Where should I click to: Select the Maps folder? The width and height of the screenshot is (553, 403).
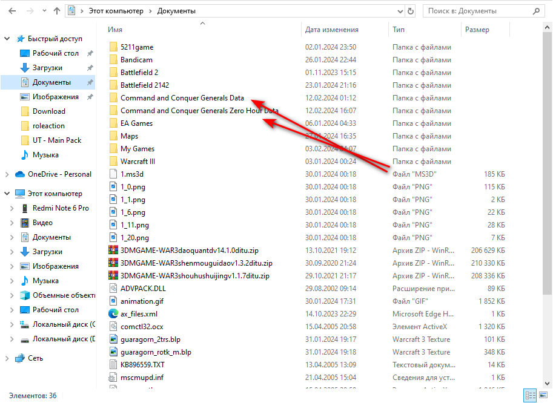coord(129,136)
